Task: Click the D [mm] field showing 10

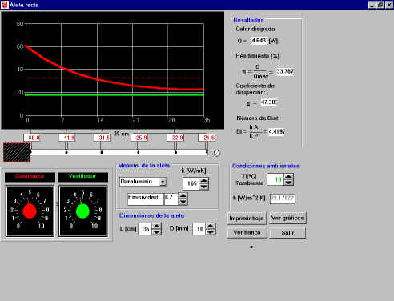Action: [x=199, y=229]
